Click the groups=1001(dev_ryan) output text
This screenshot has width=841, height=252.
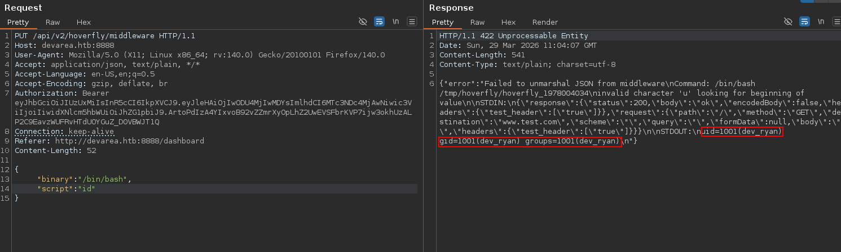[x=572, y=141]
